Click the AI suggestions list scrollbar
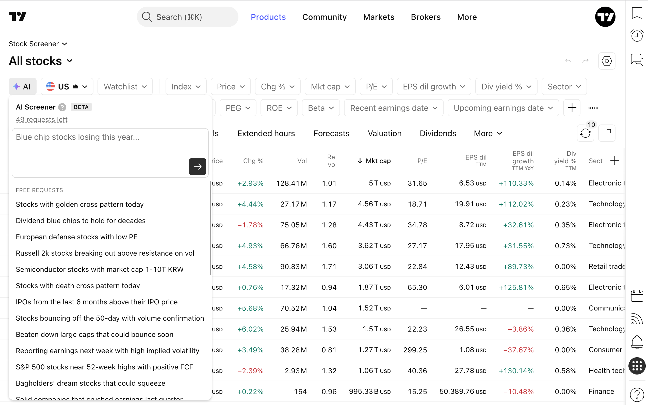The image size is (648, 405). pos(210,228)
